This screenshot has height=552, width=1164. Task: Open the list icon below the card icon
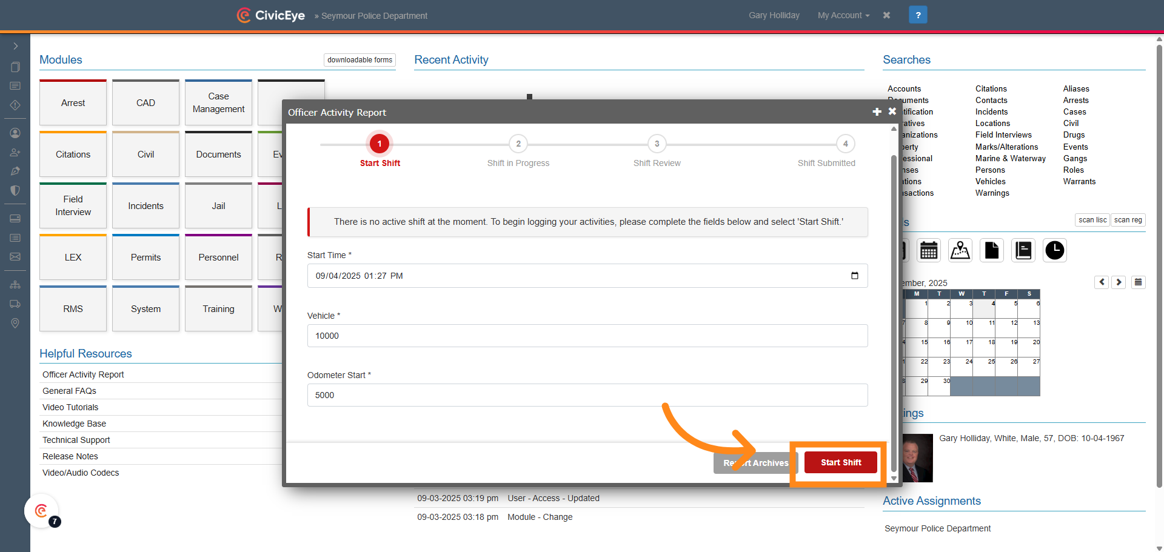(15, 238)
